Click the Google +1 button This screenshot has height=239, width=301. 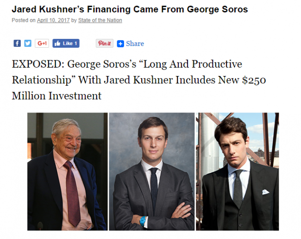coord(42,43)
